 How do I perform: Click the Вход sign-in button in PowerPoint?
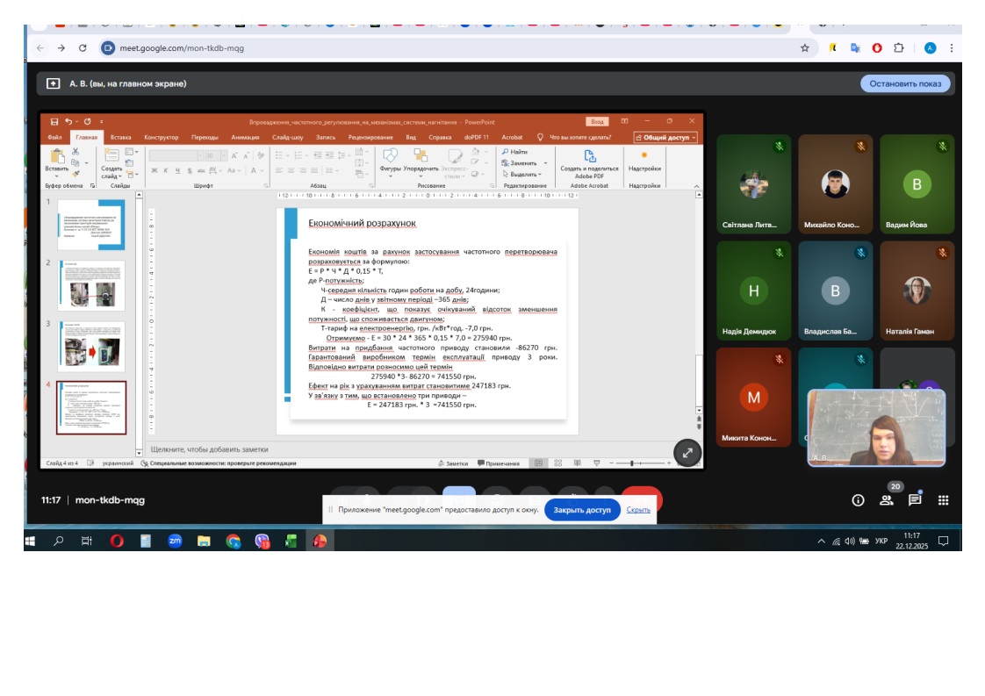click(597, 122)
